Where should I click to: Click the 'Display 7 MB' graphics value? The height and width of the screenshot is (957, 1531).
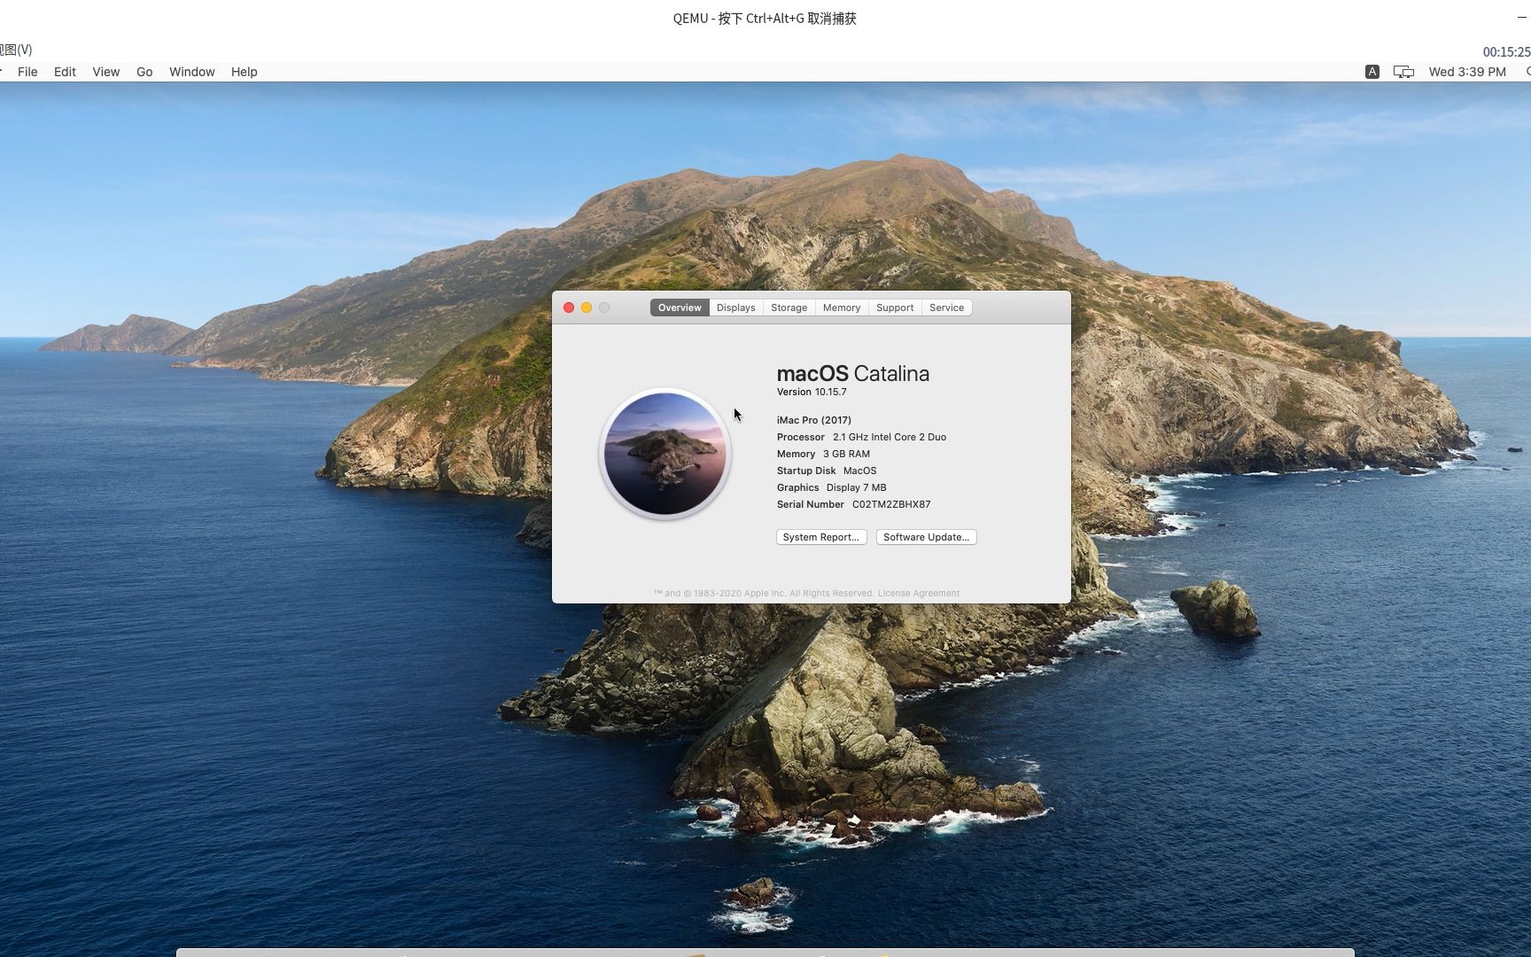(856, 487)
